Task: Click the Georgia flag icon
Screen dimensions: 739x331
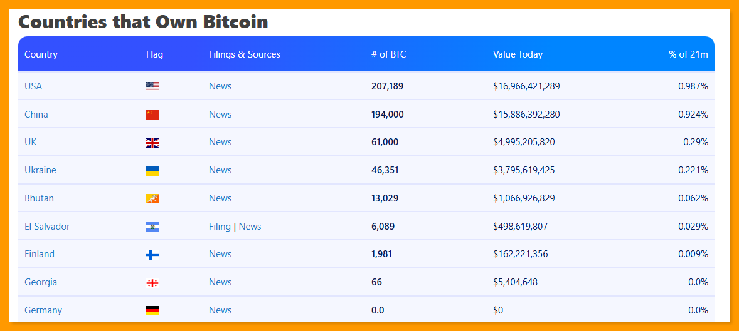Action: (152, 283)
